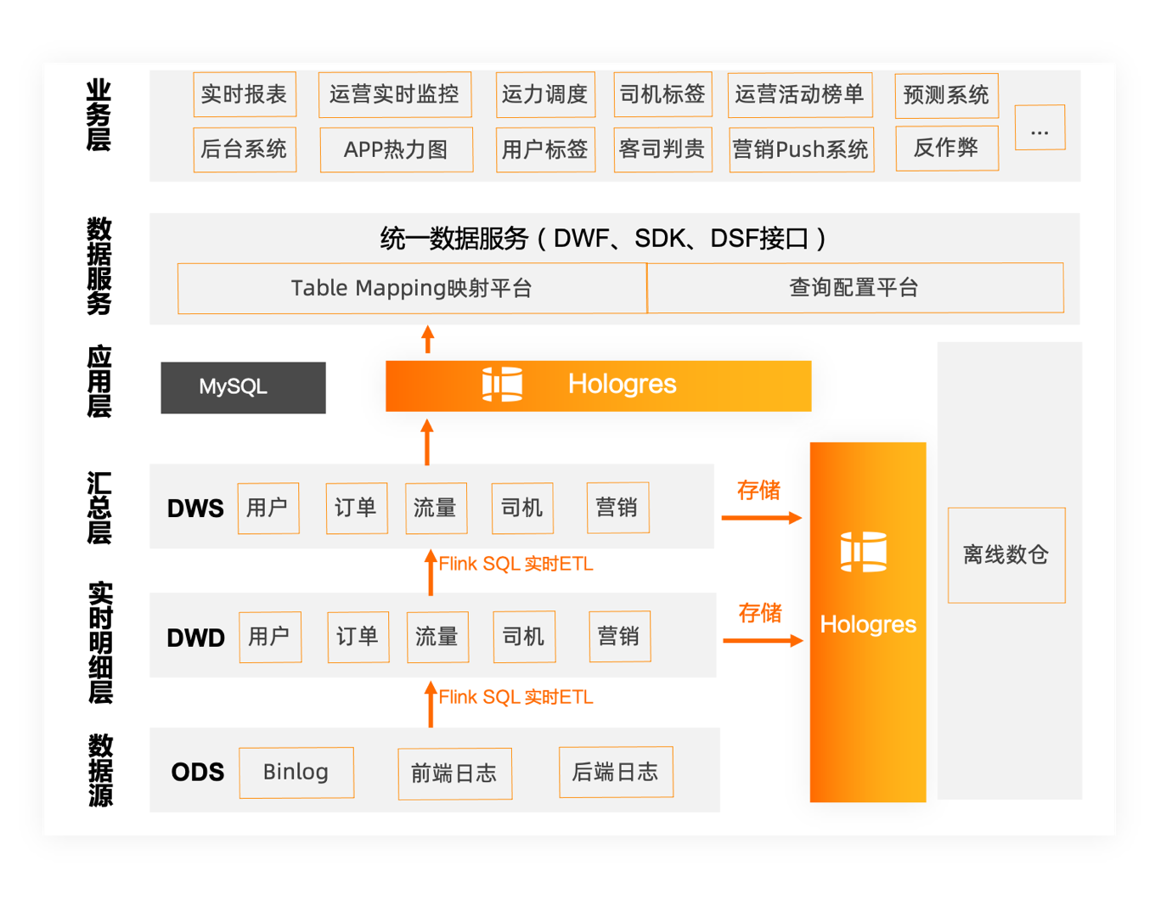Select 流量 box in DWS row
1155x900 pixels.
(x=437, y=508)
